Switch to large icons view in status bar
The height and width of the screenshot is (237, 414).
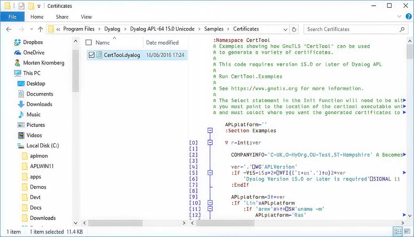click(x=407, y=231)
